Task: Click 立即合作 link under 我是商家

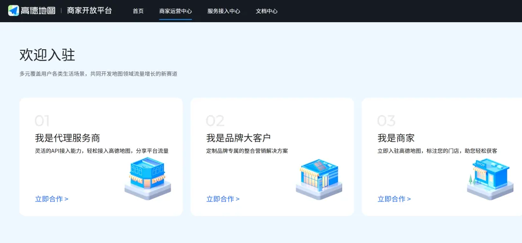Action: [394, 199]
